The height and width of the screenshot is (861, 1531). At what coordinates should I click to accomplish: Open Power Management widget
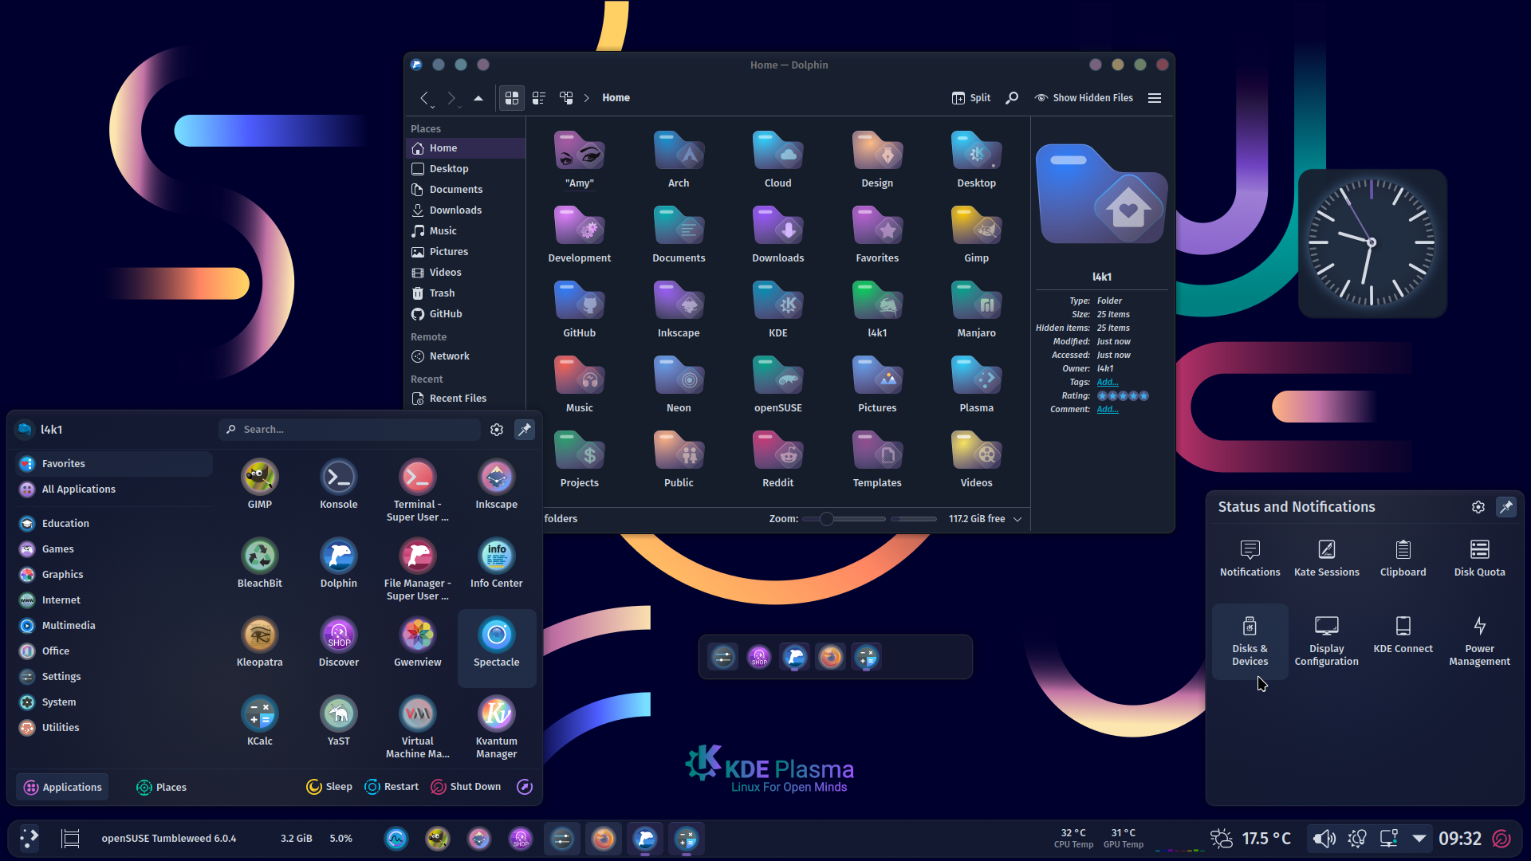(x=1479, y=641)
